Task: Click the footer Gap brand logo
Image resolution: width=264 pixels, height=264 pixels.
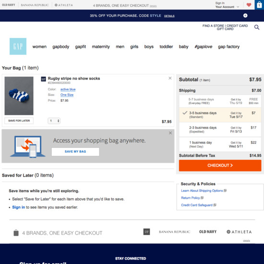Action: (x=147, y=232)
